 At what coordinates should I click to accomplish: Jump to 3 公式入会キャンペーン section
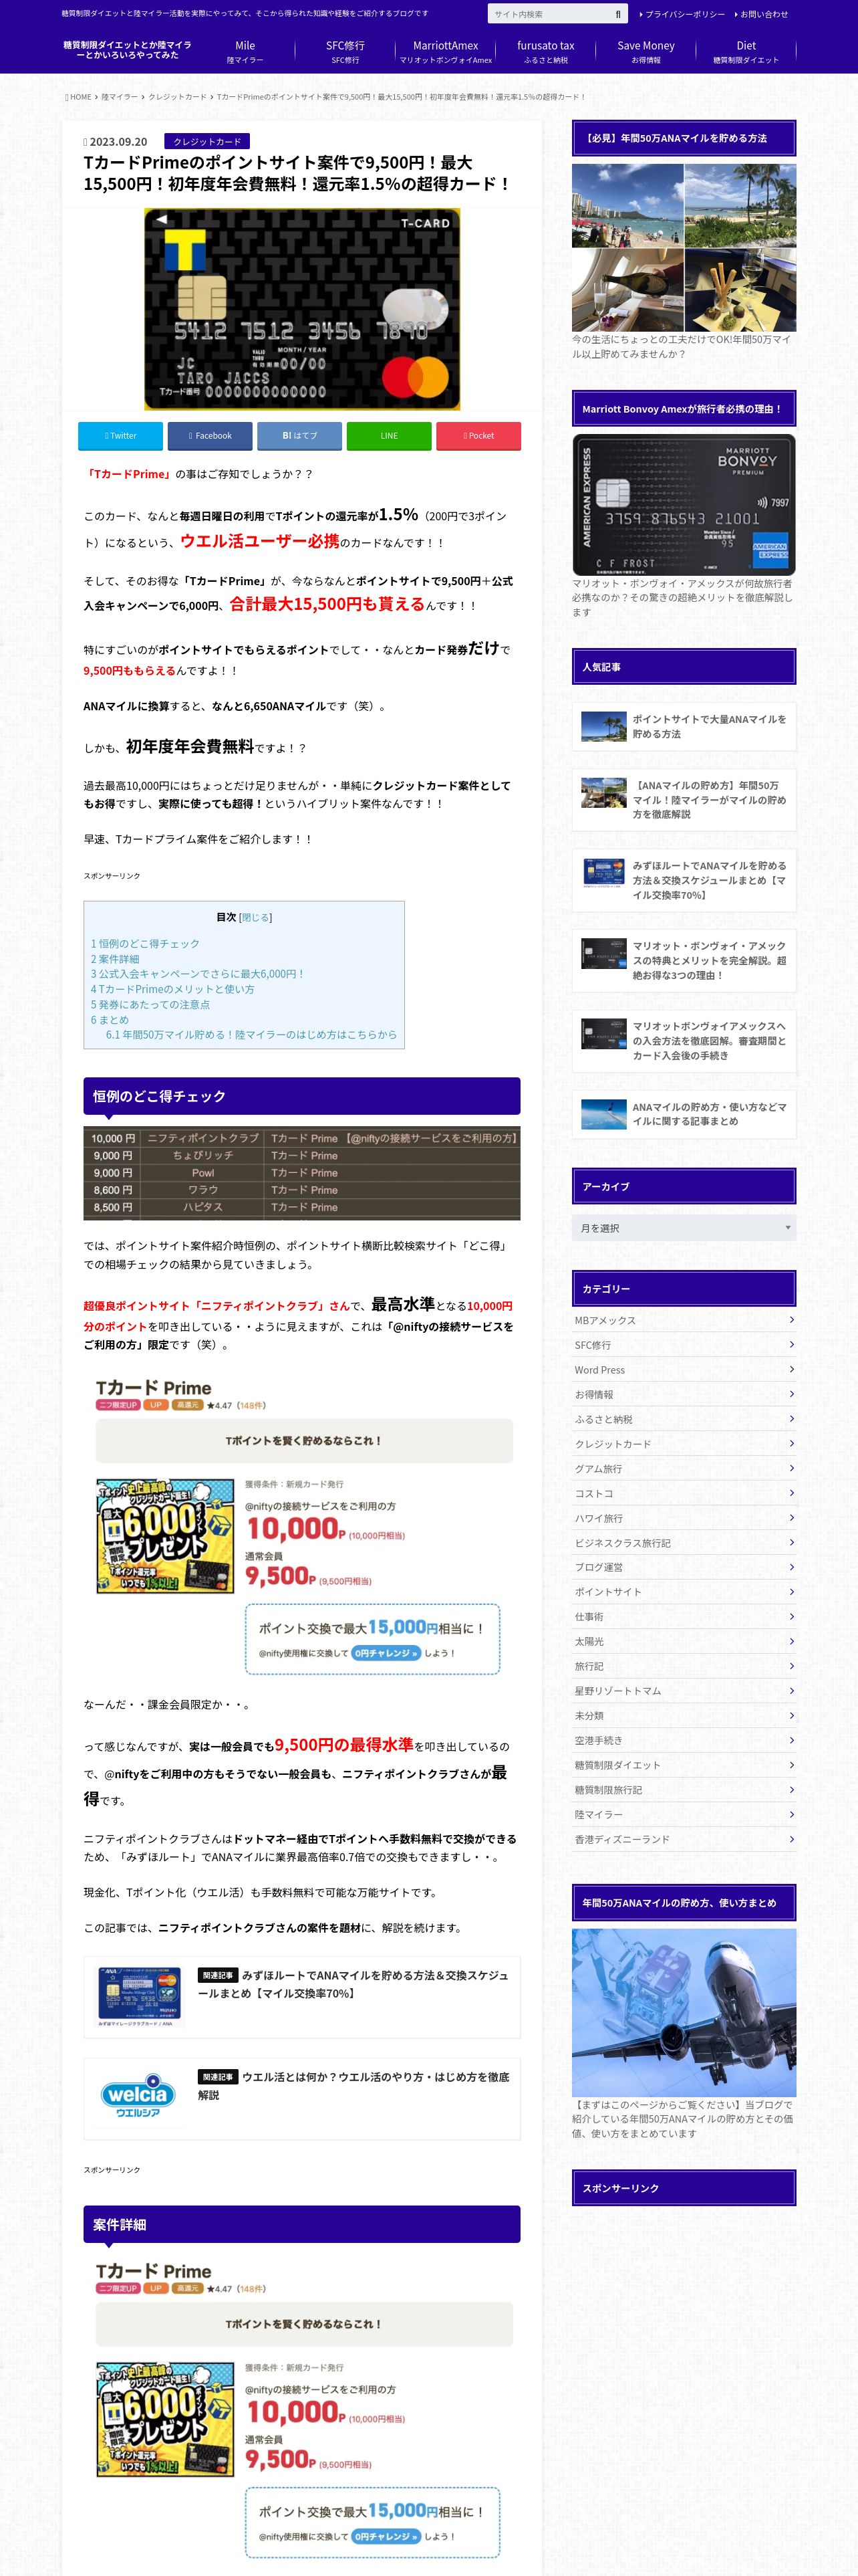point(198,974)
